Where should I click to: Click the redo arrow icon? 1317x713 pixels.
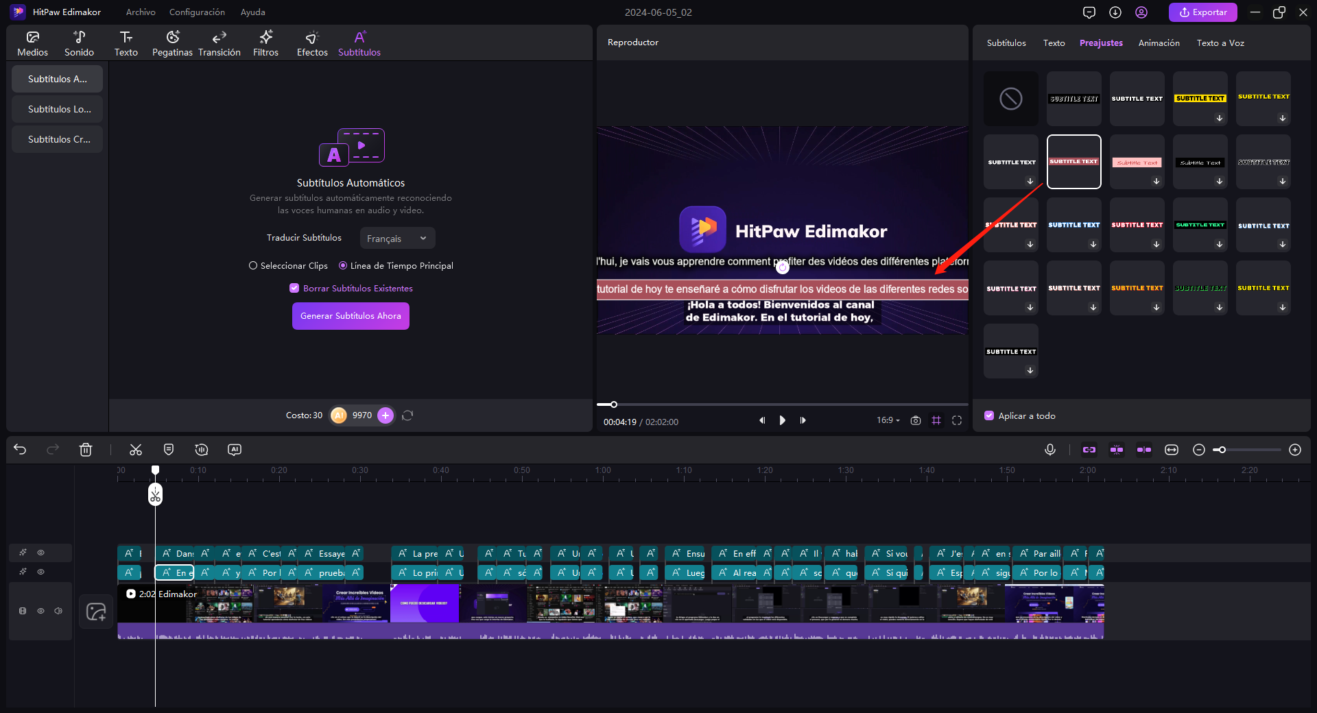(53, 450)
